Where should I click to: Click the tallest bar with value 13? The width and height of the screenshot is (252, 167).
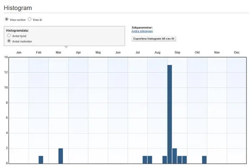click(x=170, y=114)
